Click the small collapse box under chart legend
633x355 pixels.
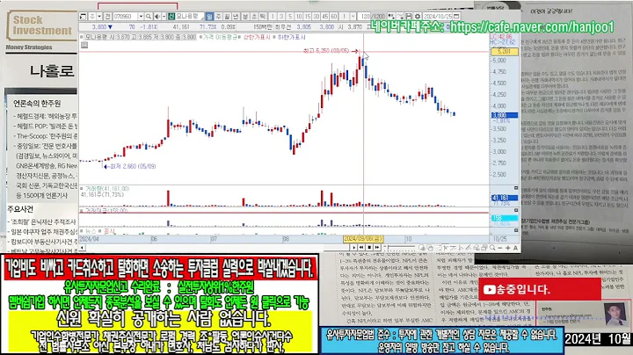84,46
